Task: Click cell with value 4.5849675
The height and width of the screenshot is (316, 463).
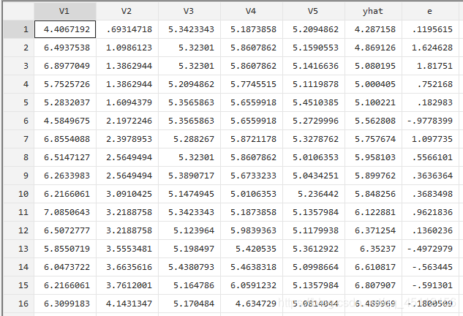Action: (65, 121)
